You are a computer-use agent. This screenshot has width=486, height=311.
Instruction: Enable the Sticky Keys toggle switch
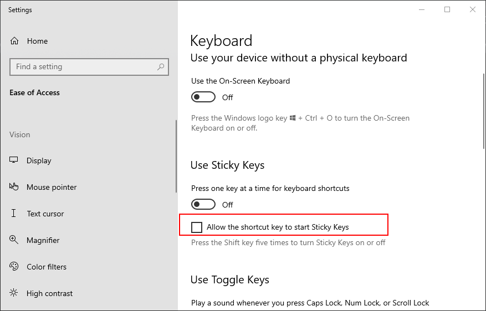point(203,205)
